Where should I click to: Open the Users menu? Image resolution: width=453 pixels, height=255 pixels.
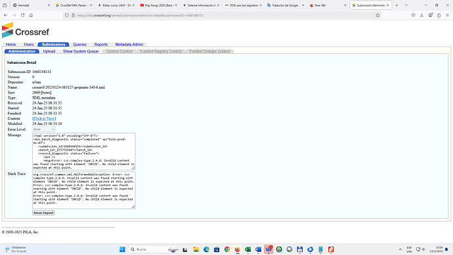29,44
